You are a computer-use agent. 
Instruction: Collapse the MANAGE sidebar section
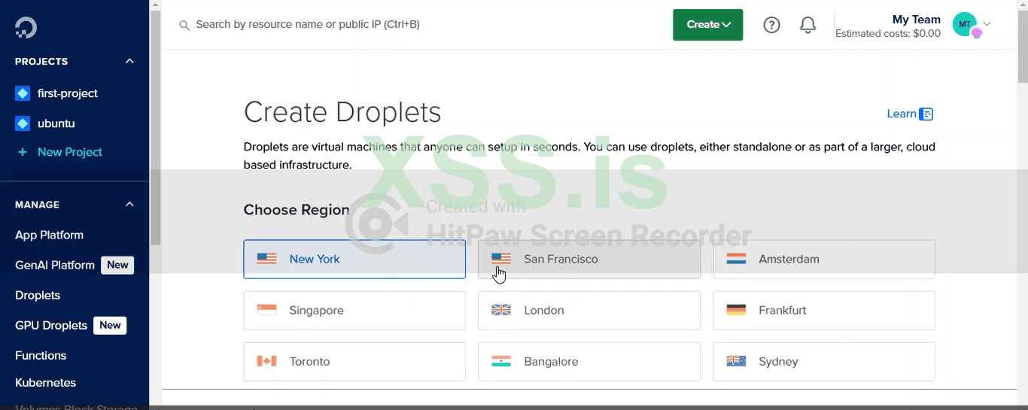[x=129, y=205]
